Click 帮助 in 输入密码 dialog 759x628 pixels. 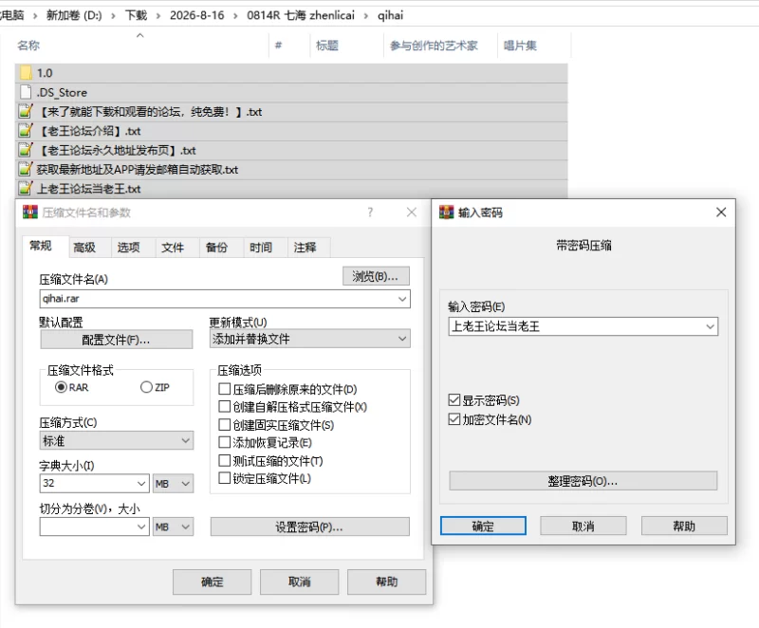pyautogui.click(x=684, y=526)
